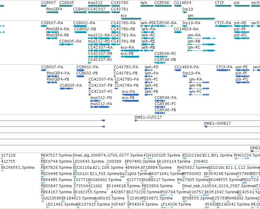Viewport: 260px width, 209px height.
Task: Click EST ESG0119d.B21_B01.3prime
Action: click(x=207, y=155)
